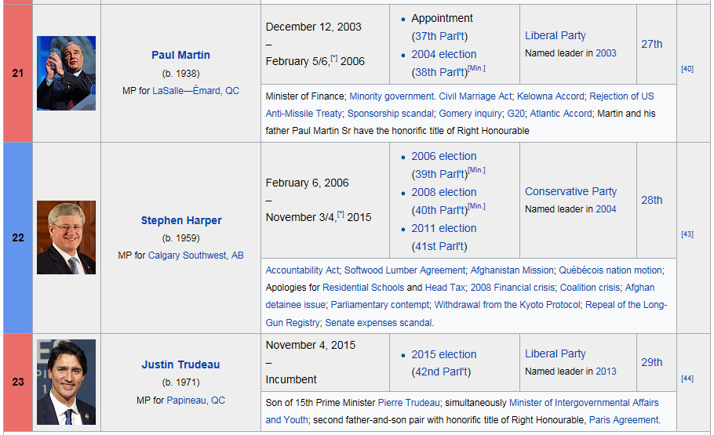Click Stephen Harper's portrait photo
This screenshot has height=435, width=714.
point(66,237)
